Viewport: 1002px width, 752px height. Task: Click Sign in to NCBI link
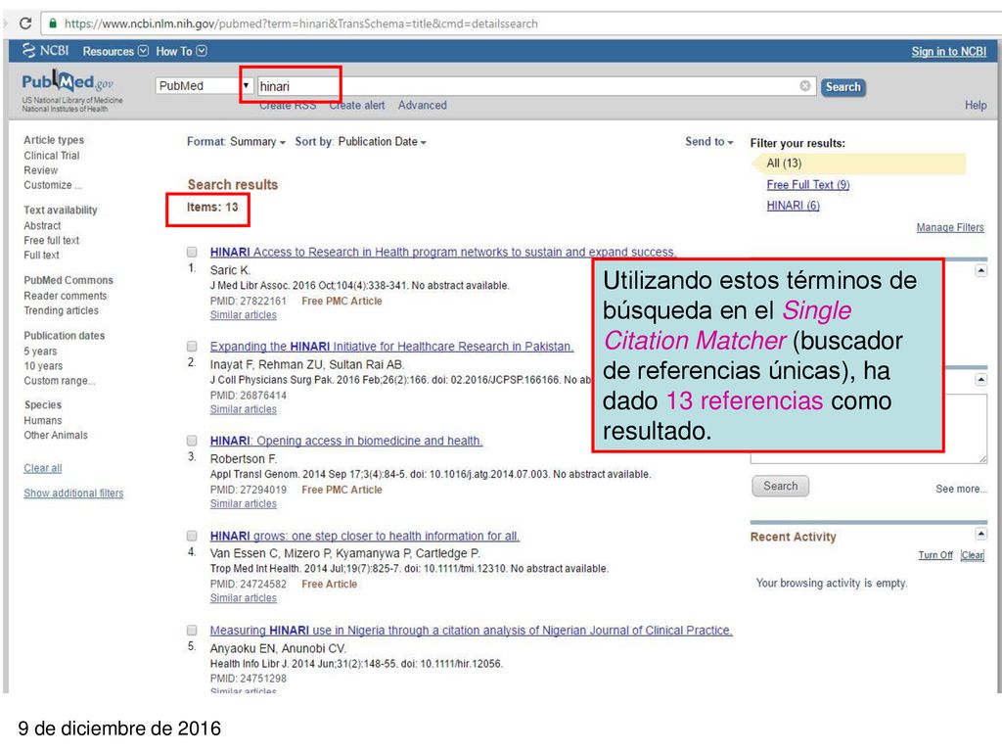click(948, 52)
